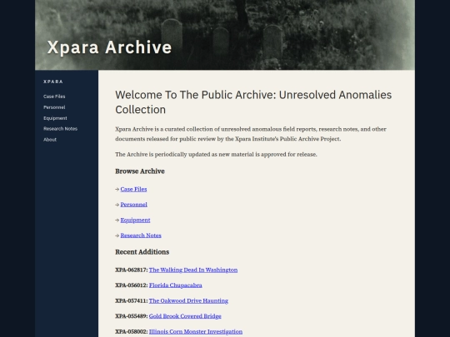
Task: Open The Oakwood Drive Haunting case
Action: [x=188, y=301]
